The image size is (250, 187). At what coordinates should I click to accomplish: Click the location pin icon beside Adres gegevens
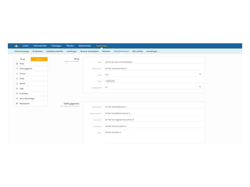click(17, 69)
